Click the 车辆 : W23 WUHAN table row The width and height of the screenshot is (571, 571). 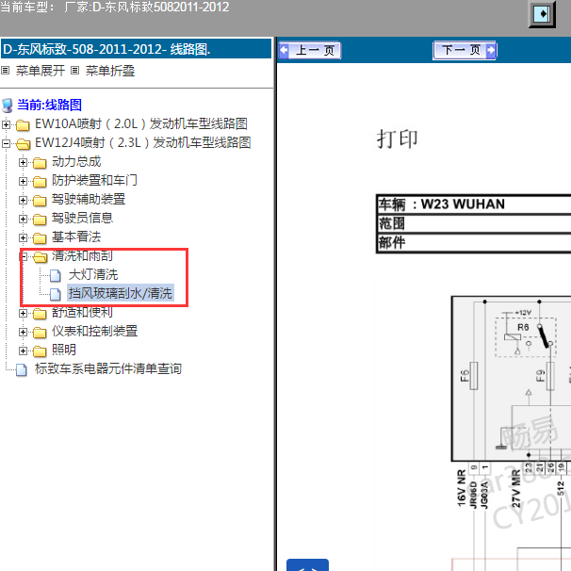[x=474, y=204]
